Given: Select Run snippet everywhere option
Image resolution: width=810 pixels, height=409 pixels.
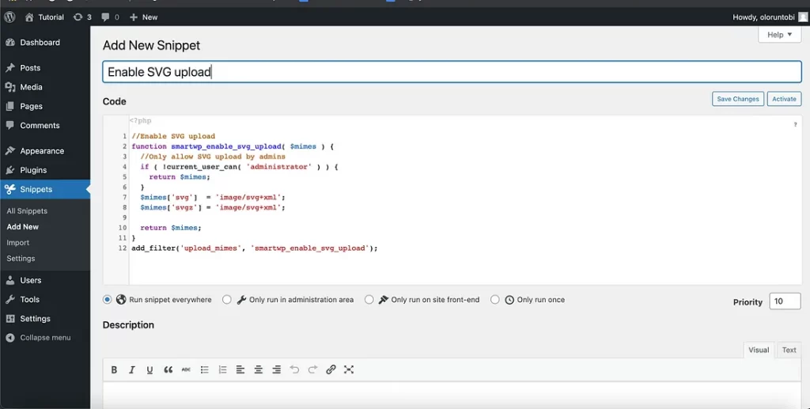Looking at the screenshot, I should pos(108,300).
